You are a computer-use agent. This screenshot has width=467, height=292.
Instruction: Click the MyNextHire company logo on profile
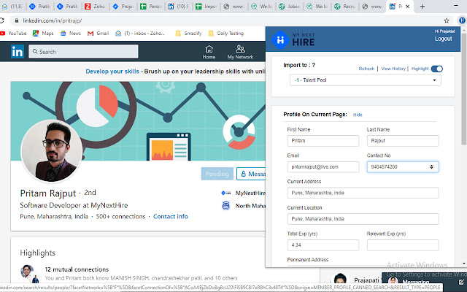[x=226, y=193]
